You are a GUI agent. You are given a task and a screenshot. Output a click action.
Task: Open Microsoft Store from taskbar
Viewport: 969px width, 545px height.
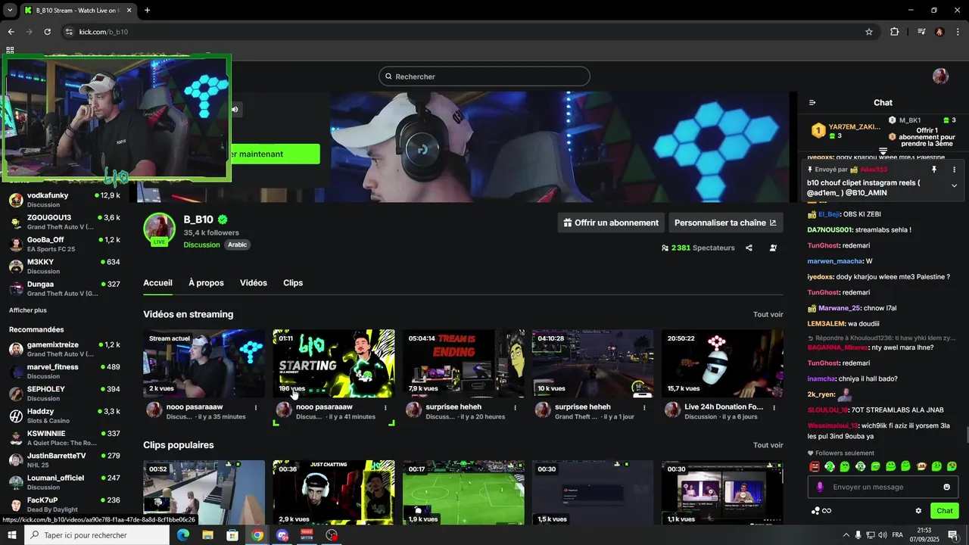[232, 535]
